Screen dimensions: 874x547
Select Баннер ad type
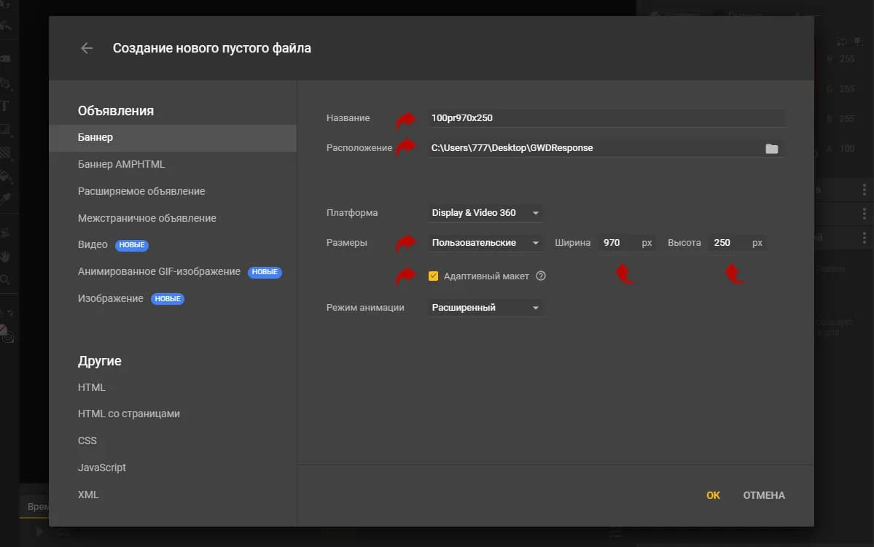(173, 138)
